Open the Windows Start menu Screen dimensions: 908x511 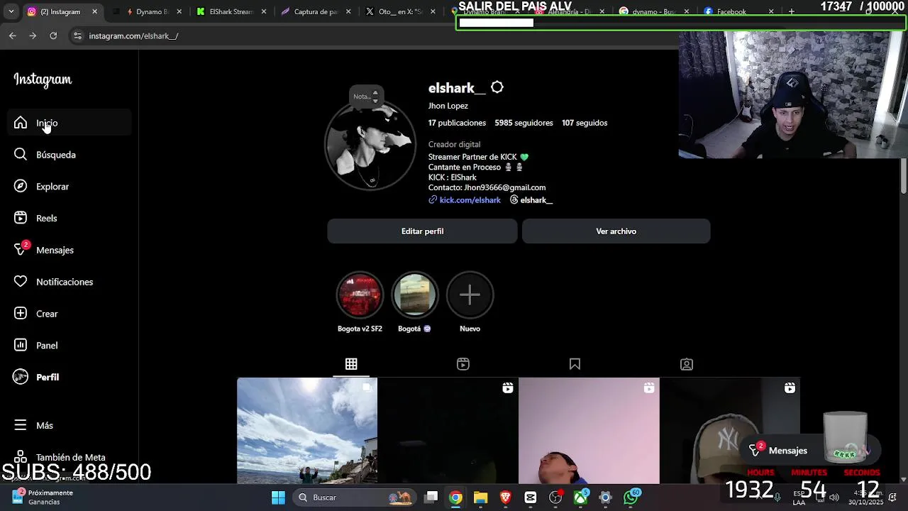pyautogui.click(x=278, y=498)
